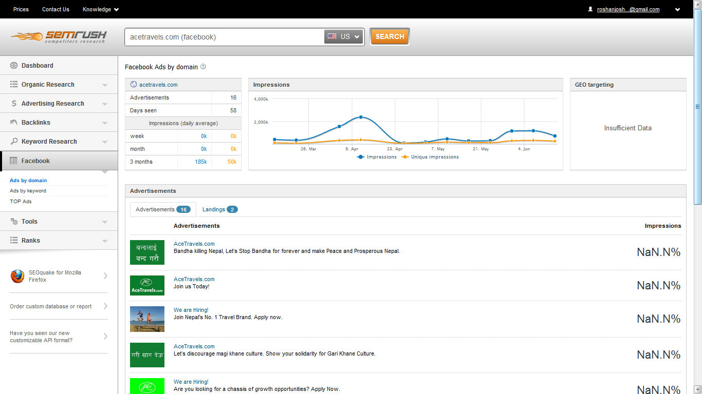
Task: Expand the Advertising Research section arrow
Action: click(x=105, y=104)
